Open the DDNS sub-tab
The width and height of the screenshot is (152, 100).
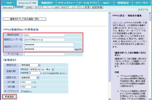point(29,7)
